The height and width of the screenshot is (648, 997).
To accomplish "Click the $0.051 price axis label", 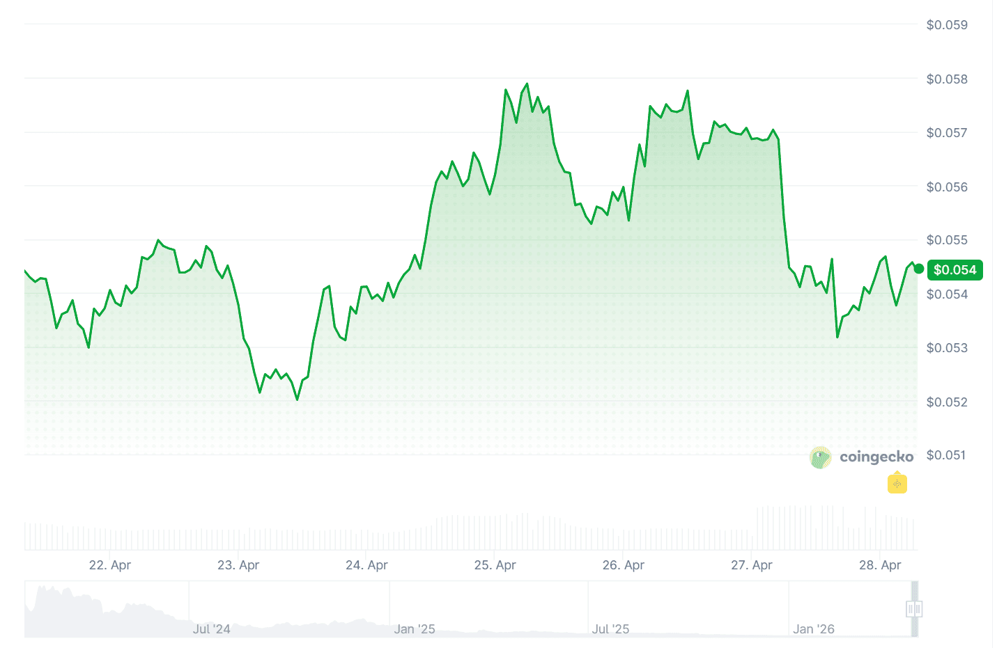I will [947, 455].
